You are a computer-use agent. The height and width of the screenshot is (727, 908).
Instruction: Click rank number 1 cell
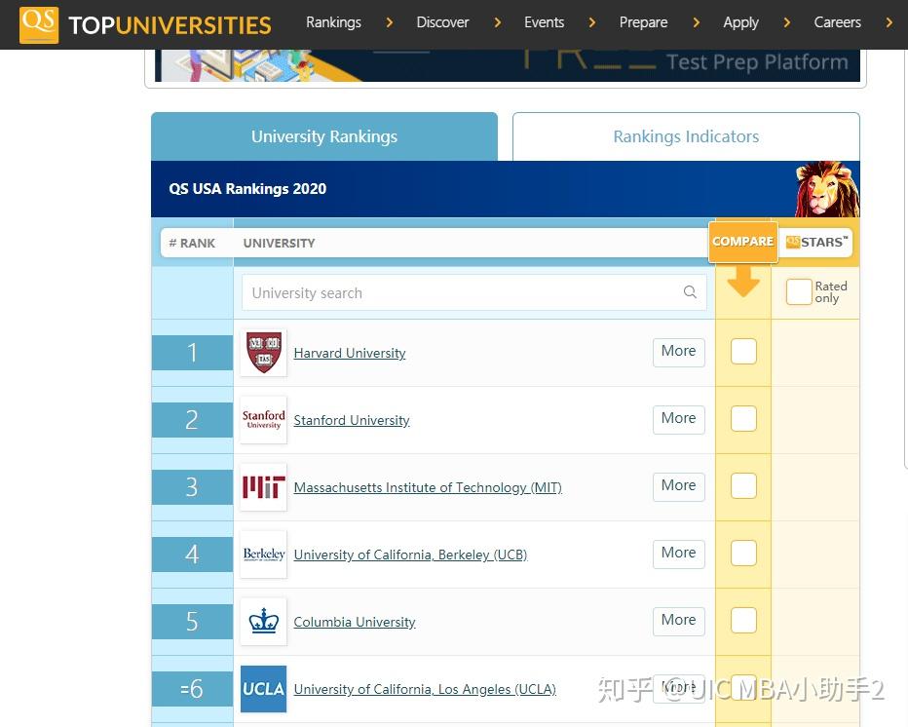[192, 352]
